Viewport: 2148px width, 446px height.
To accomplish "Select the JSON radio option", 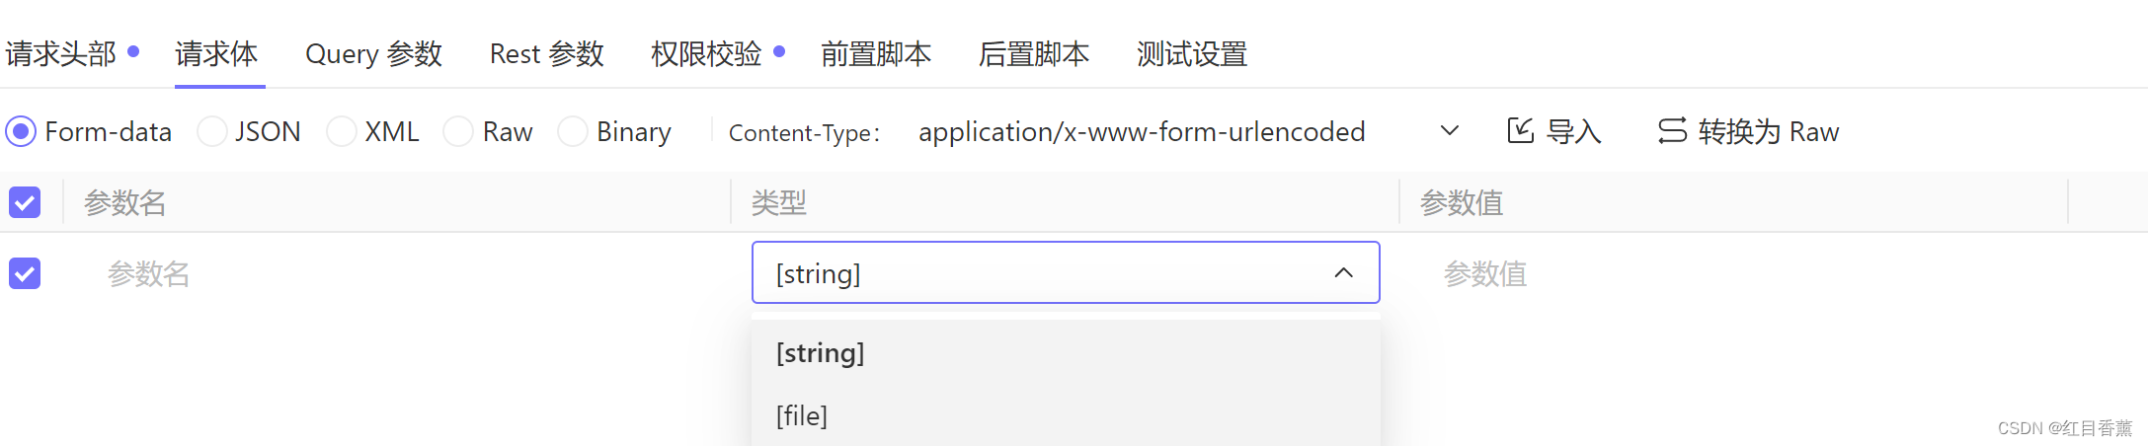I will coord(212,131).
